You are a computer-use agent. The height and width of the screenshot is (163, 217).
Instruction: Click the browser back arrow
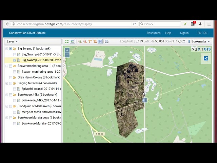tap(7, 24)
